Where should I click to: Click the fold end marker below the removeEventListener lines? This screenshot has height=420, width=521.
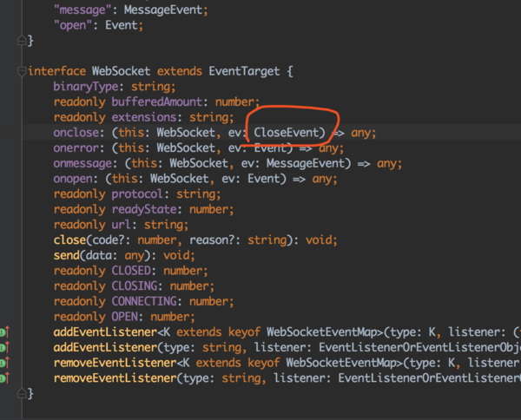pyautogui.click(x=22, y=393)
